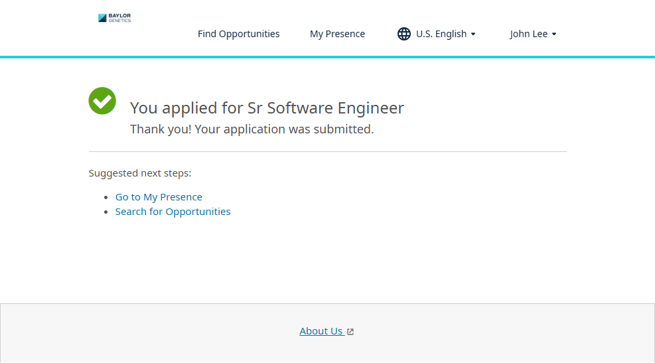The height and width of the screenshot is (363, 655).
Task: Click the gray divider below the confirmation message
Action: tap(327, 152)
